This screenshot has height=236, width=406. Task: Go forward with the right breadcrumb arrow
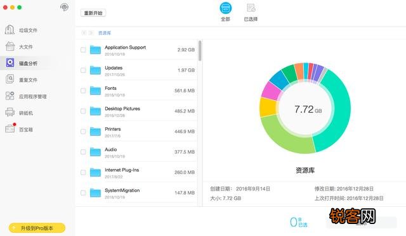coord(91,33)
